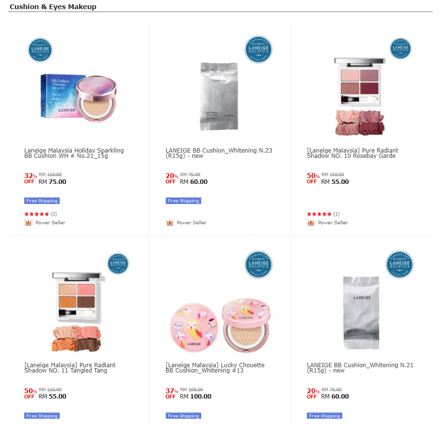Open Tangled Tang eyeshadow palette image

(x=77, y=312)
